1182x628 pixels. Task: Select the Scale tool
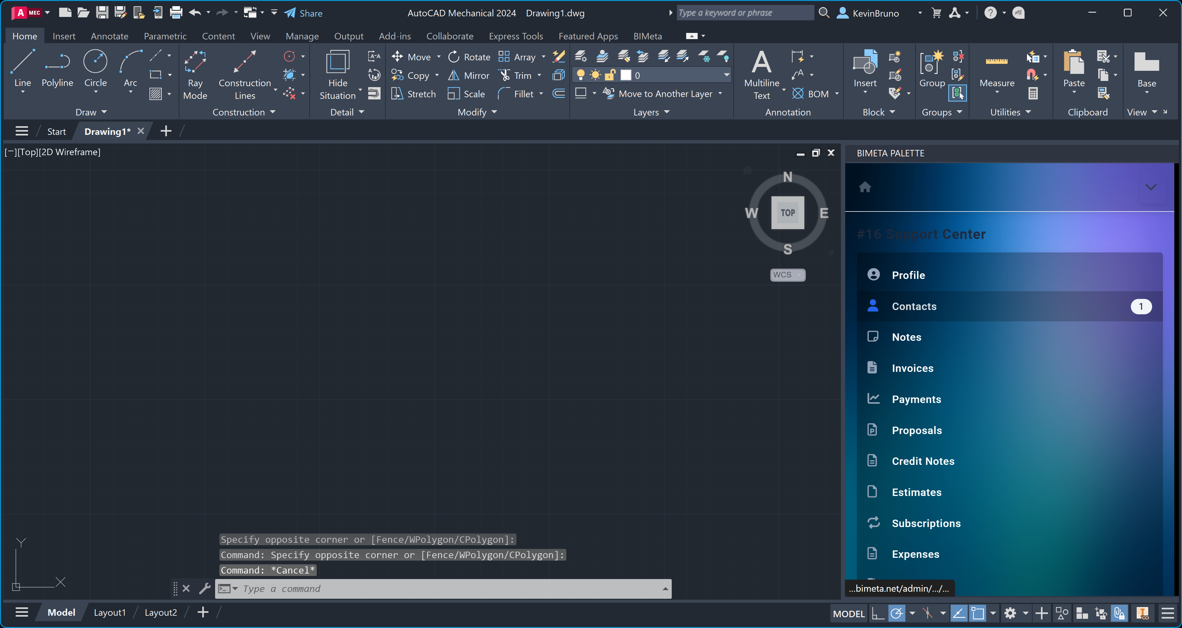pos(466,94)
